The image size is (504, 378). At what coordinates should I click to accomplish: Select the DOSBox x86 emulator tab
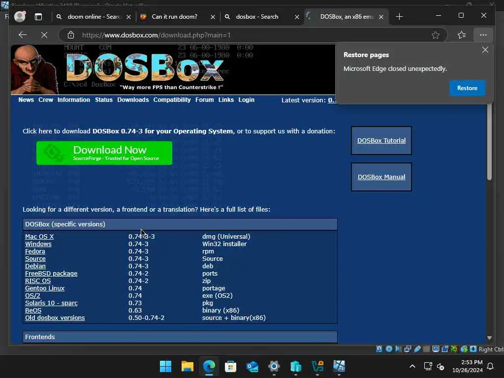point(346,17)
